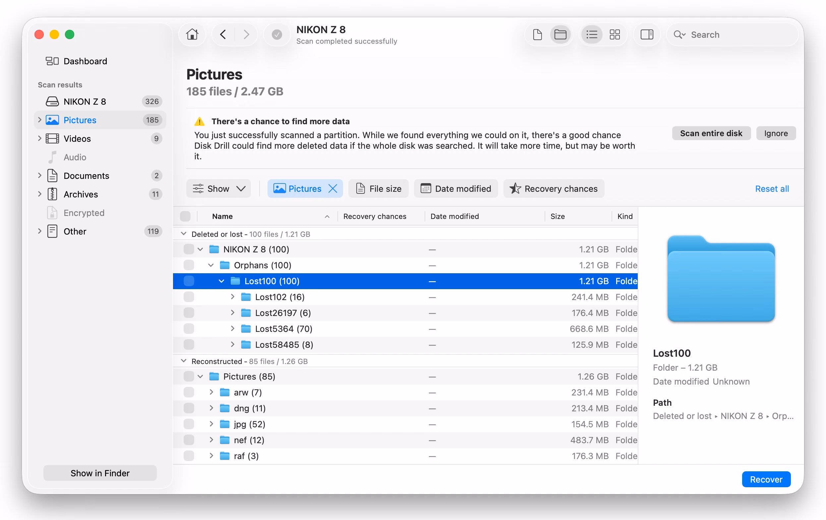Switch to folder view icon
The image size is (826, 520).
click(x=560, y=34)
